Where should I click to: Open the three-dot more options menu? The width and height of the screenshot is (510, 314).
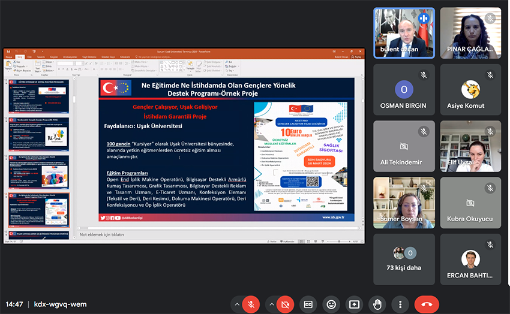[x=400, y=304]
